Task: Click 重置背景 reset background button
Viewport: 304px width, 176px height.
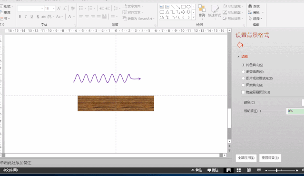Action: (270, 158)
